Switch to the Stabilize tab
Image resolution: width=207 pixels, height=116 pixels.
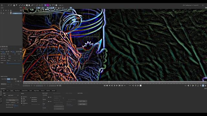(48, 91)
